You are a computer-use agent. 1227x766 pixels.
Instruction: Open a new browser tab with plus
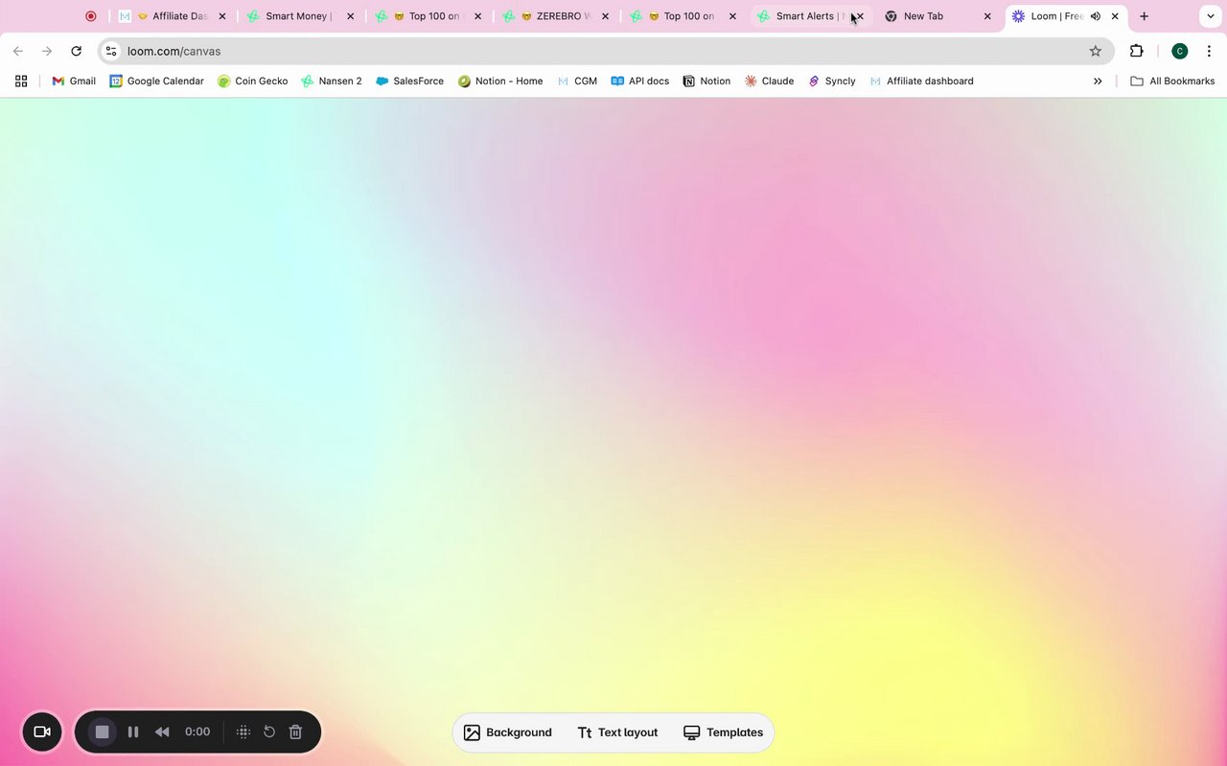[1144, 16]
